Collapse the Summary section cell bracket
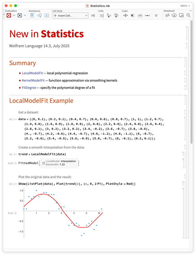 (x=187, y=74)
